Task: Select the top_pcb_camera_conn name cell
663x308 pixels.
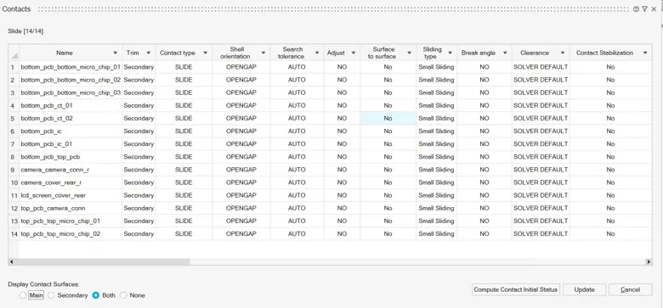Action: (x=71, y=208)
